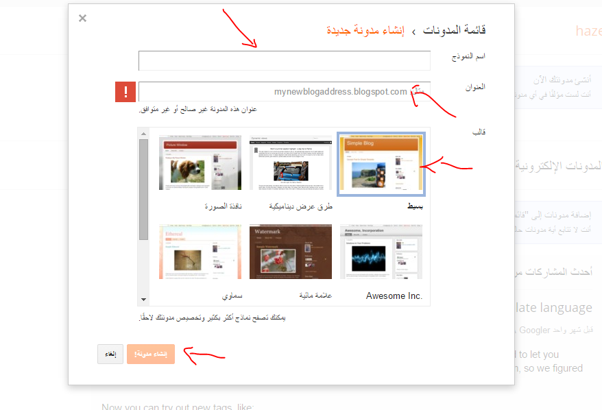Click the orange إنشاء مدونة create blog button

[x=151, y=354]
